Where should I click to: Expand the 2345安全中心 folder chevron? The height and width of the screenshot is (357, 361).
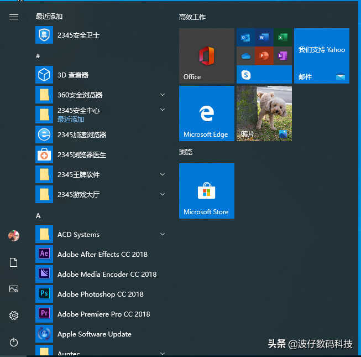(163, 110)
